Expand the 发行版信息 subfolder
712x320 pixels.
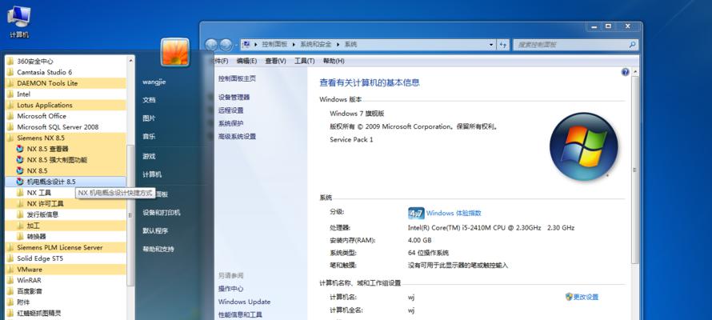(66, 214)
